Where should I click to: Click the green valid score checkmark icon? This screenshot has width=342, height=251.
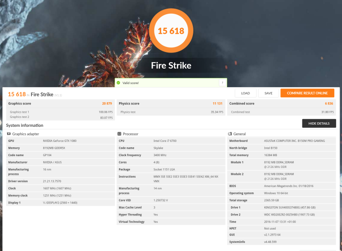tap(119, 83)
